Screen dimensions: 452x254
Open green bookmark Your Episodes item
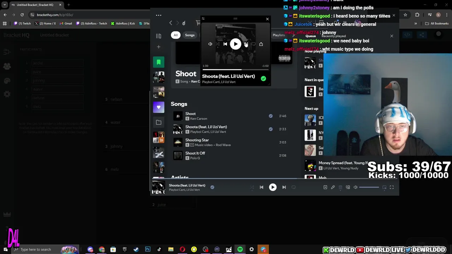(159, 62)
